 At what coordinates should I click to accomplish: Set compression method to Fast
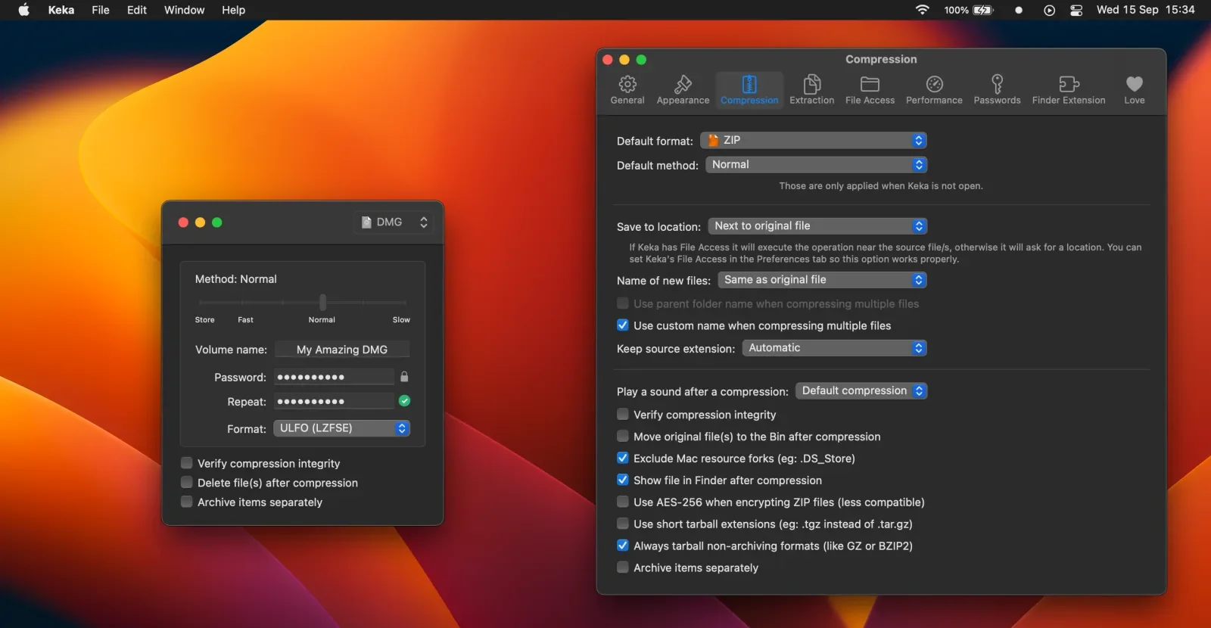click(x=245, y=319)
